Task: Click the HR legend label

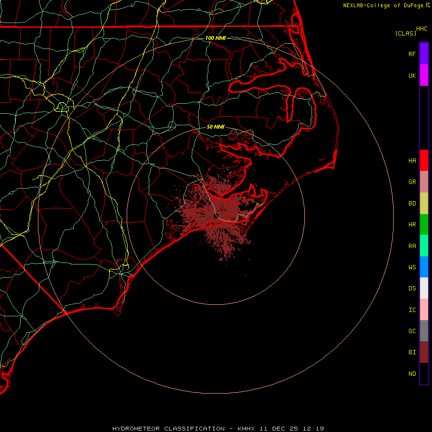Action: [412, 225]
